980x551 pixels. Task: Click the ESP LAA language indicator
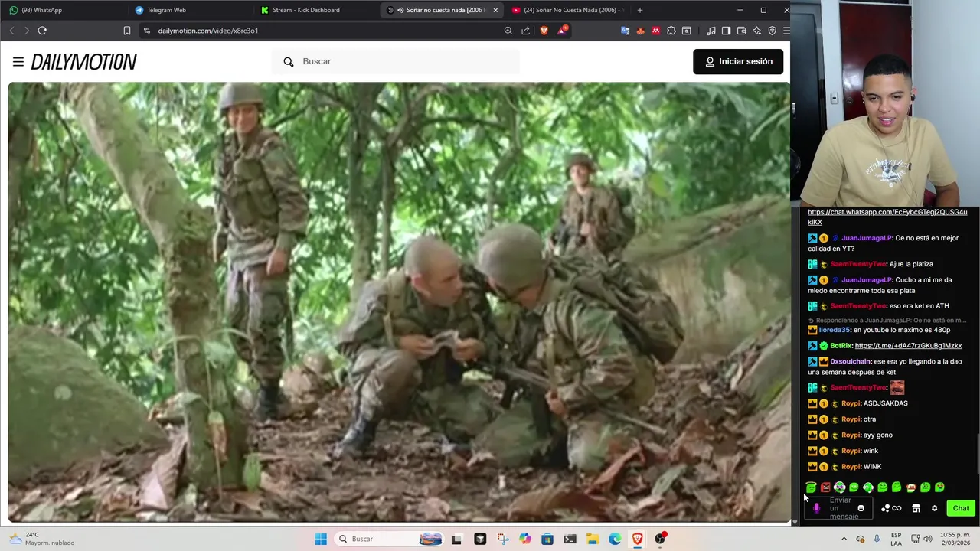tap(896, 539)
